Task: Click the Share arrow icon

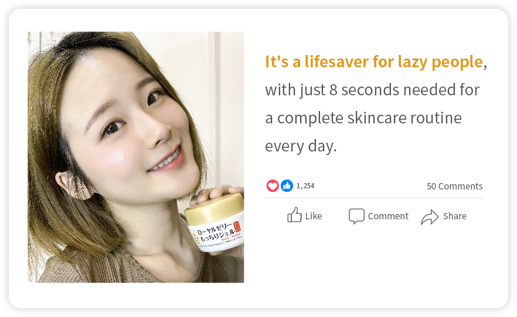Action: [430, 217]
